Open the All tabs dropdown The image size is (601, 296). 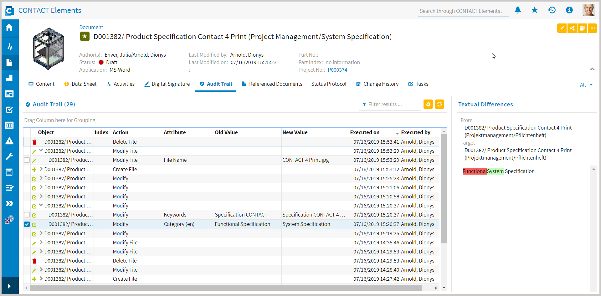(x=586, y=85)
